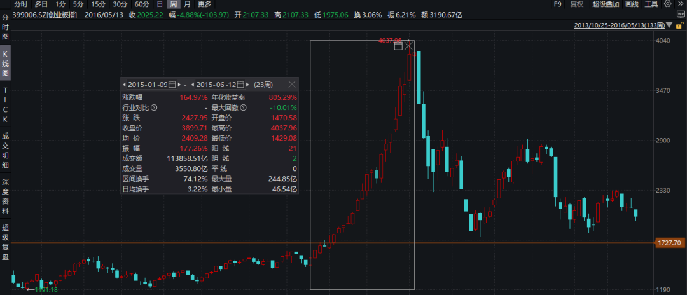Switch to monthly 月 tab
Image resolution: width=687 pixels, height=295 pixels.
[187, 4]
